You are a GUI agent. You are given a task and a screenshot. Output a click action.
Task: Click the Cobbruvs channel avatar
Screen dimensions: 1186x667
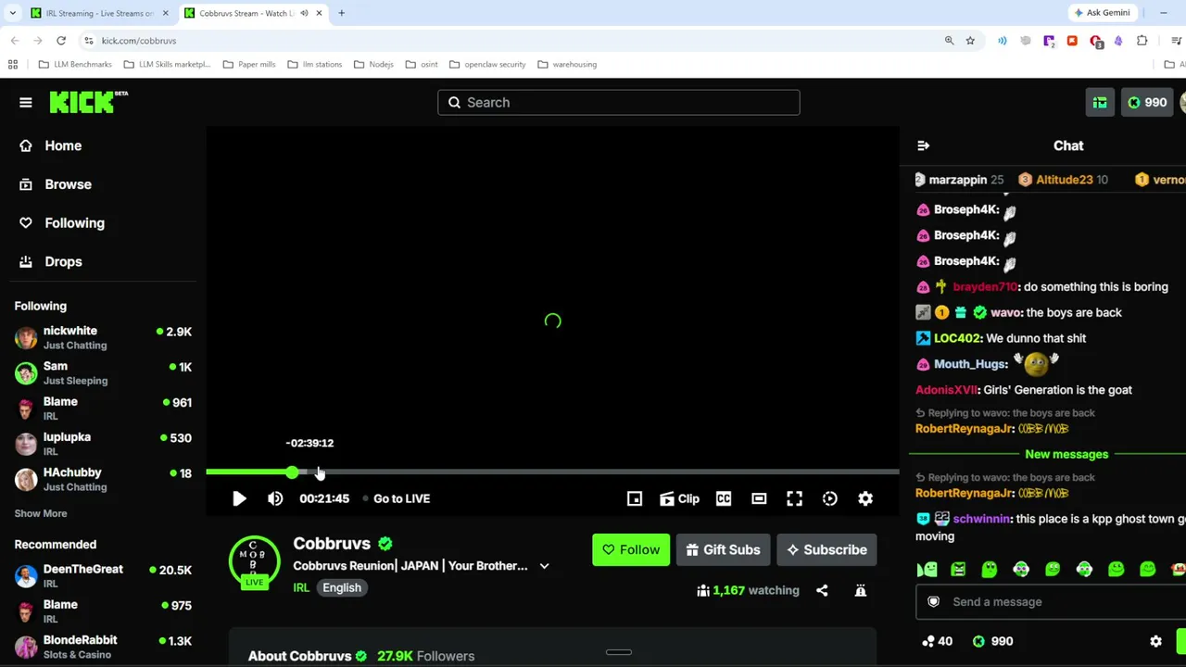pos(254,561)
